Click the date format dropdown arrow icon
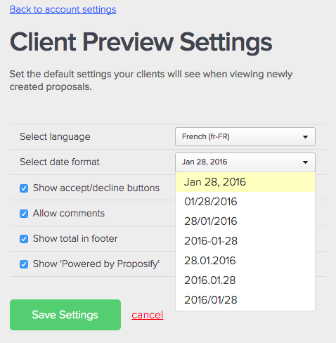The image size is (336, 343). coord(305,162)
